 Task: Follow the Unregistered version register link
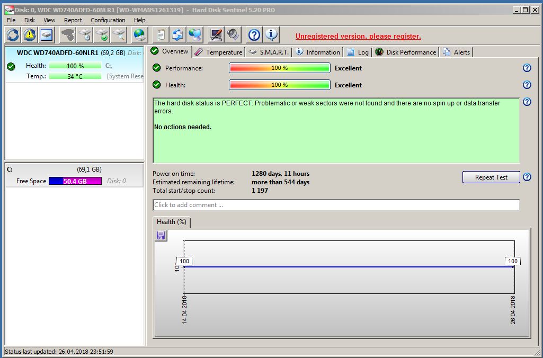pos(358,36)
